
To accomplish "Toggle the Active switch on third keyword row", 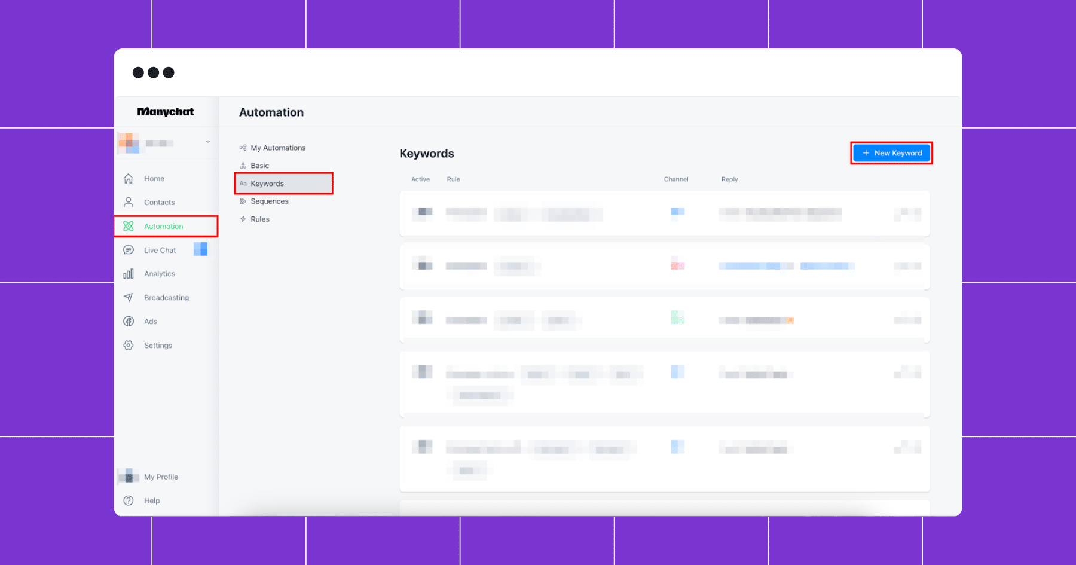I will (x=422, y=317).
